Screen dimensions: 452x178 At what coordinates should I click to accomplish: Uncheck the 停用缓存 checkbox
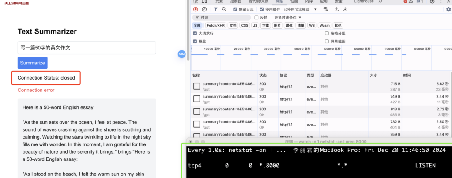click(x=262, y=9)
